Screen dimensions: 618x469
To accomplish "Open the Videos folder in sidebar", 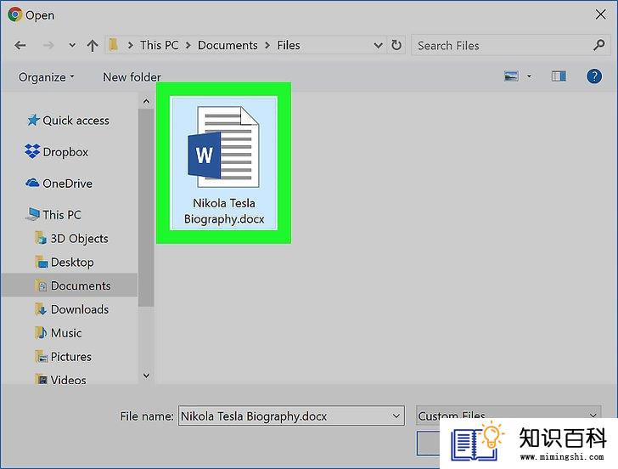I will click(68, 380).
